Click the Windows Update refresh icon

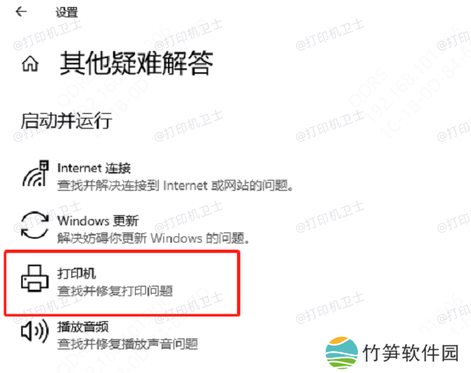pyautogui.click(x=35, y=225)
